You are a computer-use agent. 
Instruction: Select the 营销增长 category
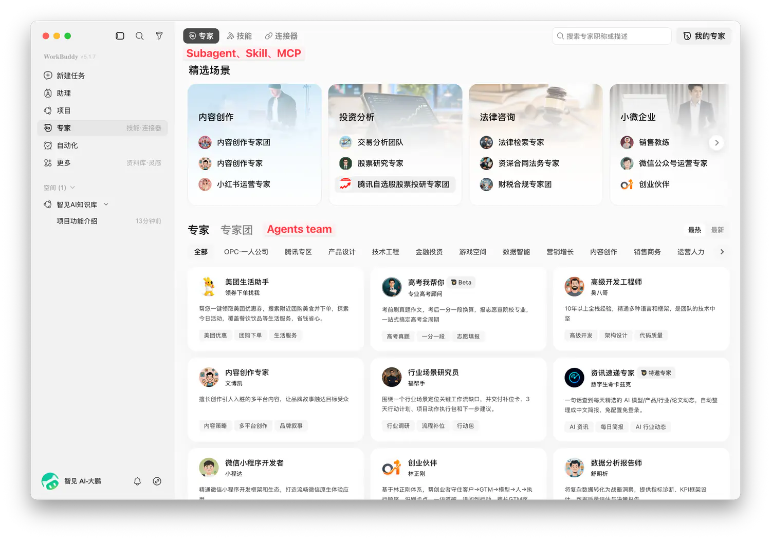pyautogui.click(x=560, y=252)
